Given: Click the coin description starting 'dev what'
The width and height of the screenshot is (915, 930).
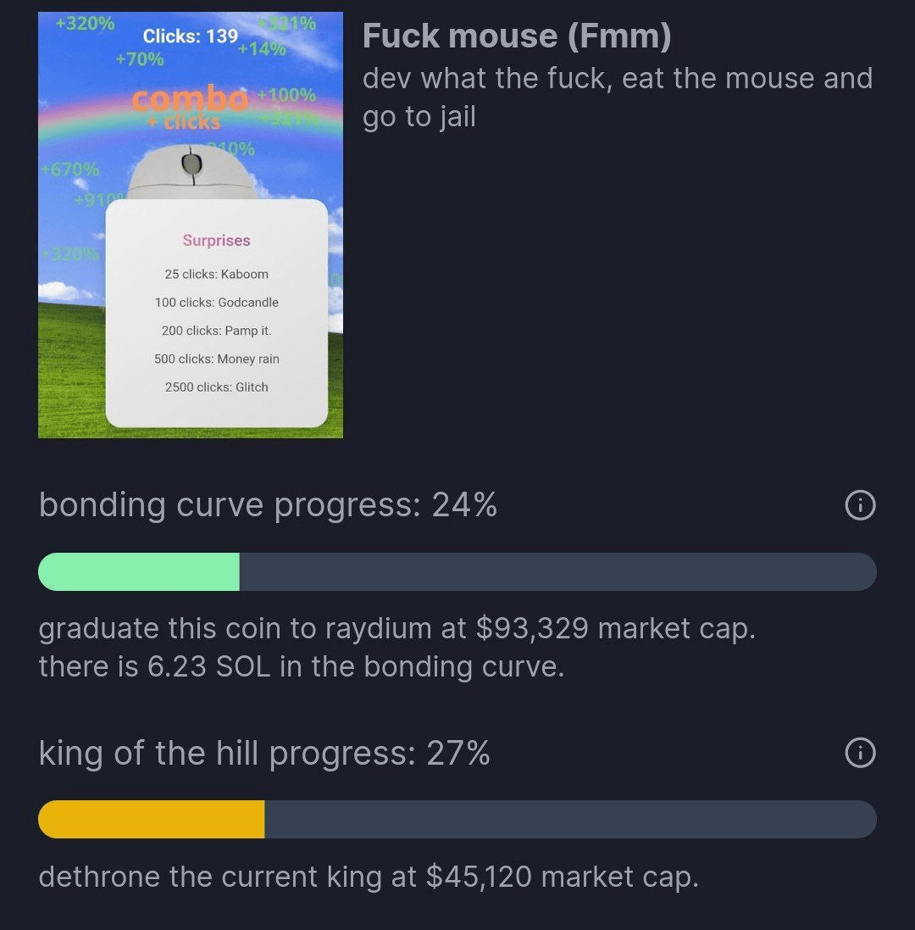Looking at the screenshot, I should point(617,97).
